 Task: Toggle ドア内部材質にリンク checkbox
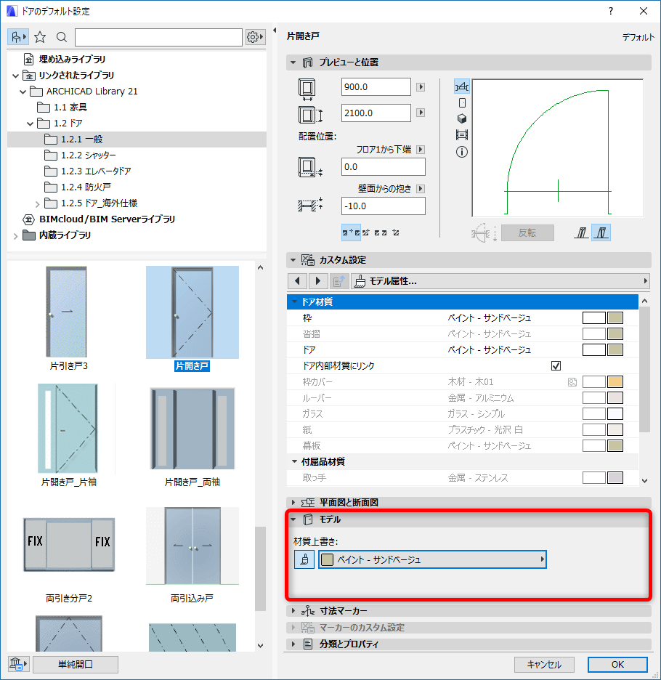click(556, 366)
